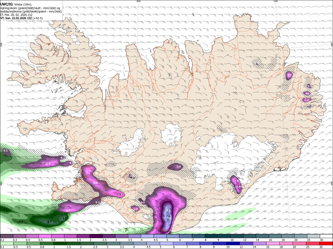The width and height of the screenshot is (333, 249).
Task: Click the 3.0 rain value on the map
Action: click(x=65, y=219)
